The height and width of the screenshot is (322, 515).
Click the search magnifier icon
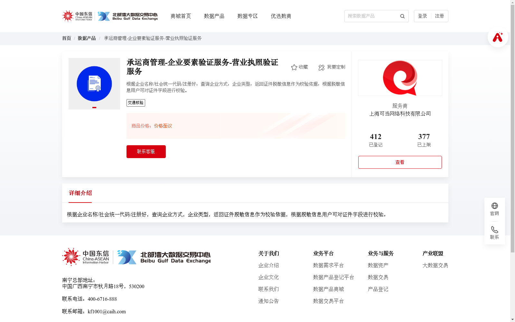[402, 16]
